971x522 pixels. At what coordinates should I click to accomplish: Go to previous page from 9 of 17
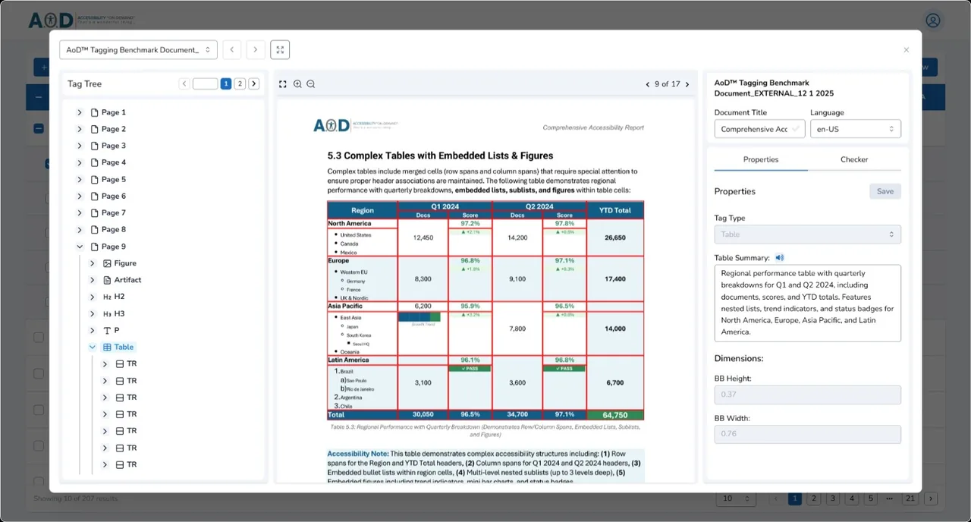pyautogui.click(x=647, y=84)
